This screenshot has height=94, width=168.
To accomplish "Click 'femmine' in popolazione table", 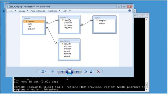I will pos(67,54).
